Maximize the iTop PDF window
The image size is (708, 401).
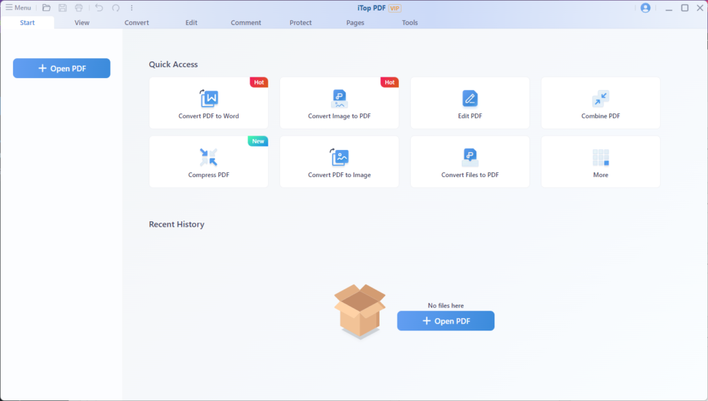[684, 8]
